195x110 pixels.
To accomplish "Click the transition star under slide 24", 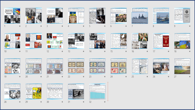I will click(126, 77).
